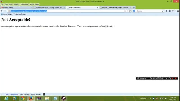Image resolution: width=180 pixels, height=101 pixels.
Task: Open the monitor-shaped taskbar app beside Internet Explorer
Action: pyautogui.click(x=14, y=98)
